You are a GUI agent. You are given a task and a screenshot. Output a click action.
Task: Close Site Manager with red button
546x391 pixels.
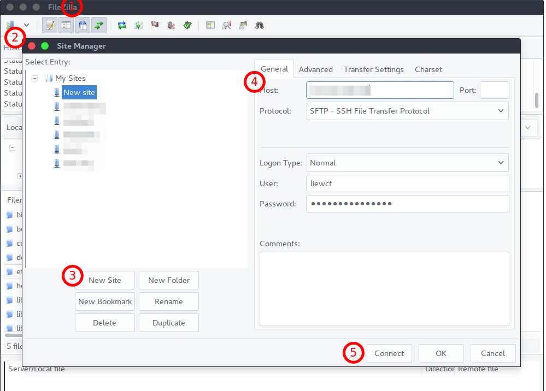click(x=32, y=46)
